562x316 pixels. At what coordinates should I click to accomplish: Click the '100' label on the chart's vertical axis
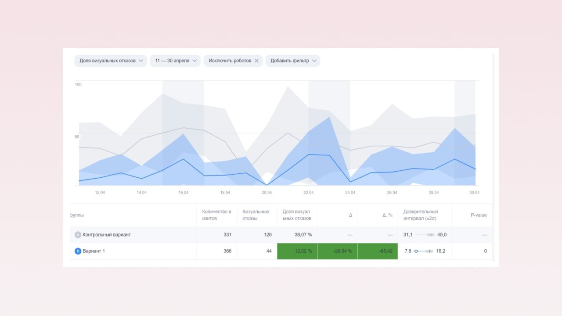click(79, 84)
